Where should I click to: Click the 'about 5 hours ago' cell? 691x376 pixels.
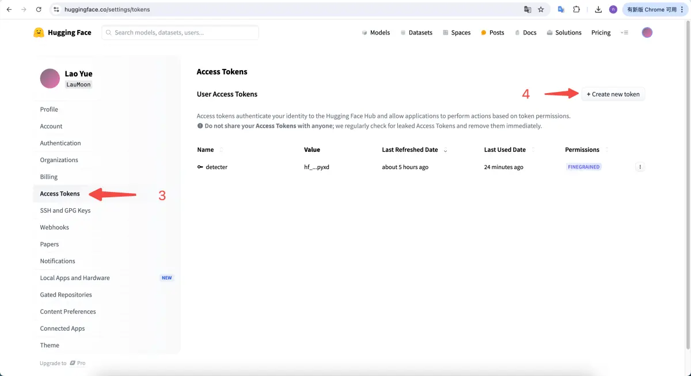[405, 167]
